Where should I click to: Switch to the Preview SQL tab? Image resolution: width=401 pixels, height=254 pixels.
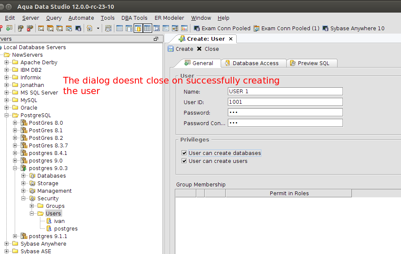coord(312,63)
